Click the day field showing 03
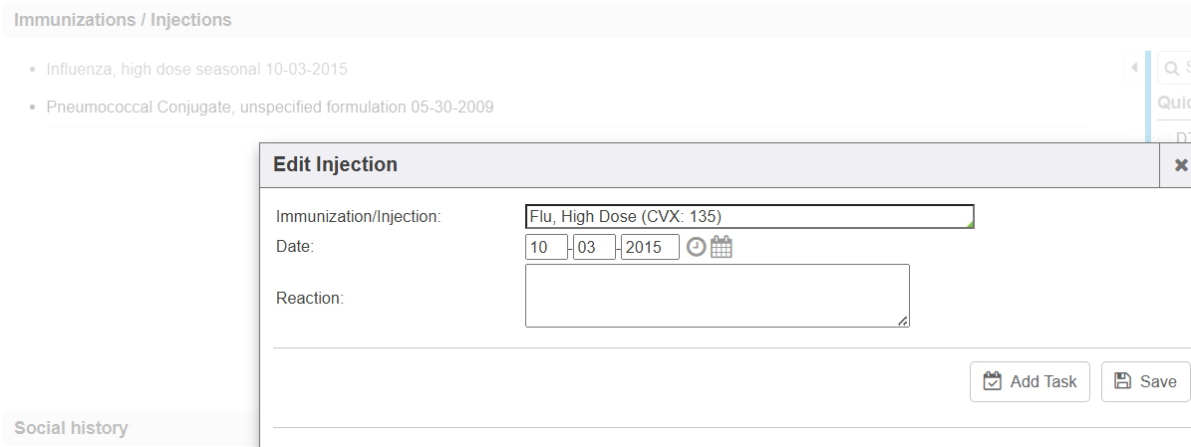This screenshot has width=1191, height=447. (594, 247)
